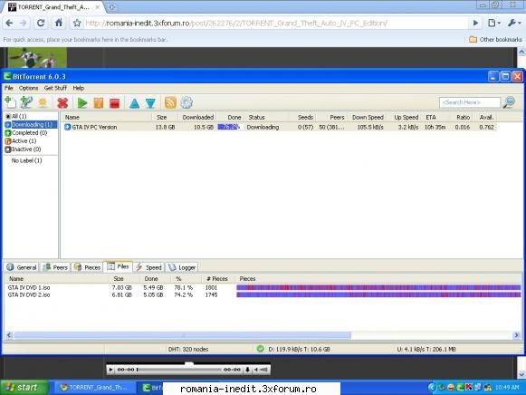
Task: Start the torrent with green play icon
Action: (82, 102)
